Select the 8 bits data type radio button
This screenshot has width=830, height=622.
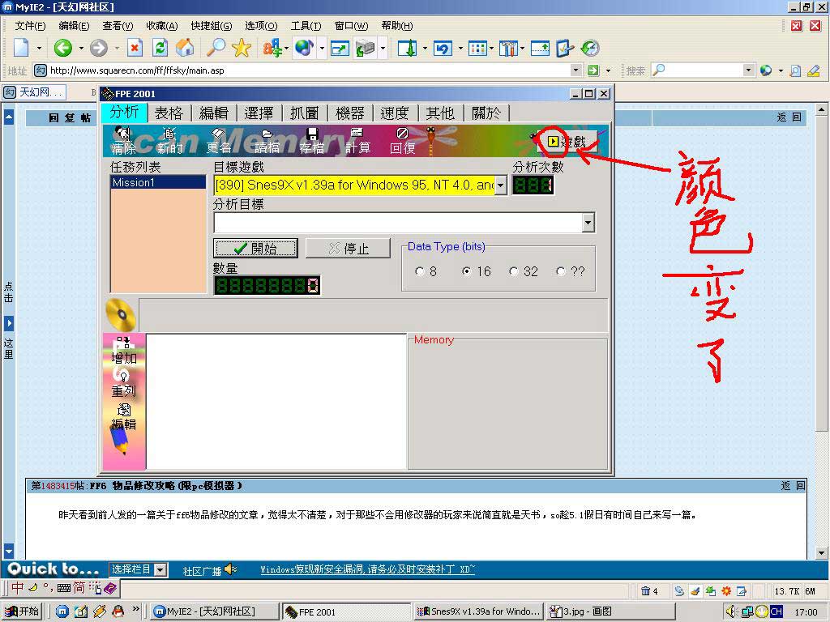420,271
